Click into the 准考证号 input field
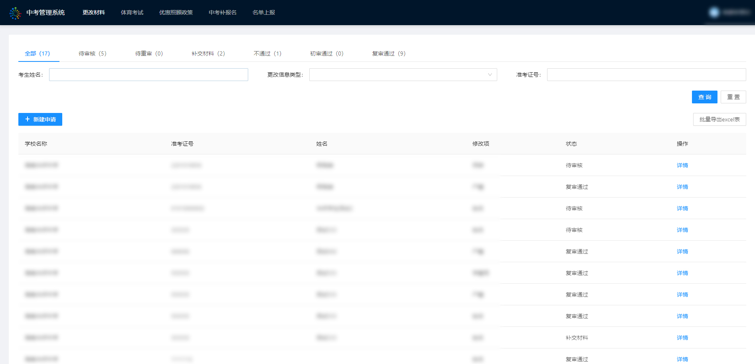 pyautogui.click(x=646, y=75)
